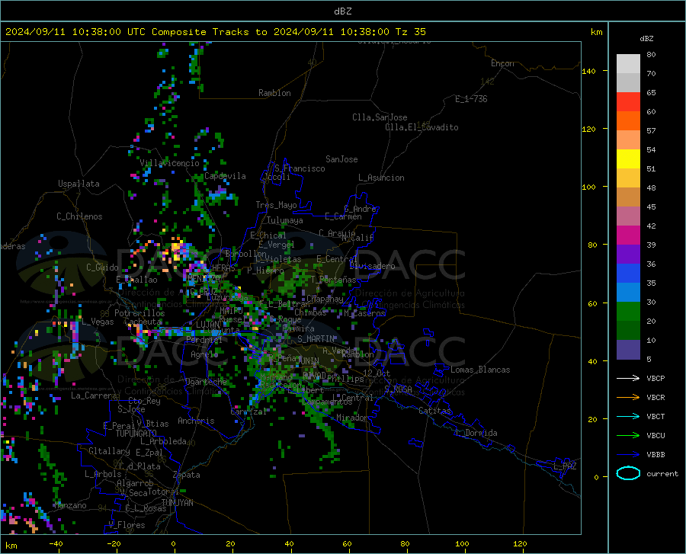Click the 'Tres_Mayo' map label
This screenshot has height=554, width=686.
pos(276,205)
